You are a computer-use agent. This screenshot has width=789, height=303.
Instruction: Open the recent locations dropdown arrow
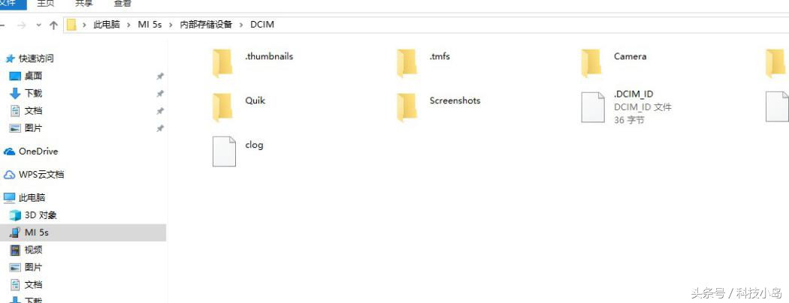tap(39, 25)
